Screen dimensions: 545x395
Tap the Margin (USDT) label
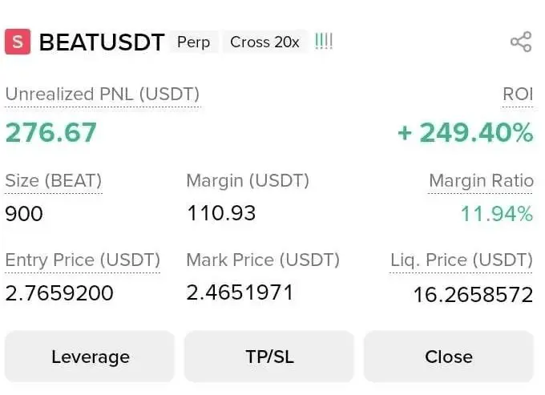[x=248, y=180]
